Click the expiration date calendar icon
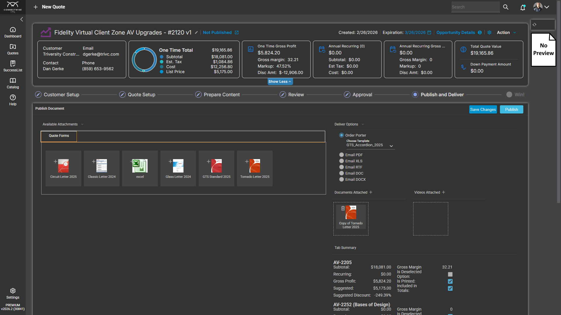This screenshot has height=315, width=561. (429, 32)
